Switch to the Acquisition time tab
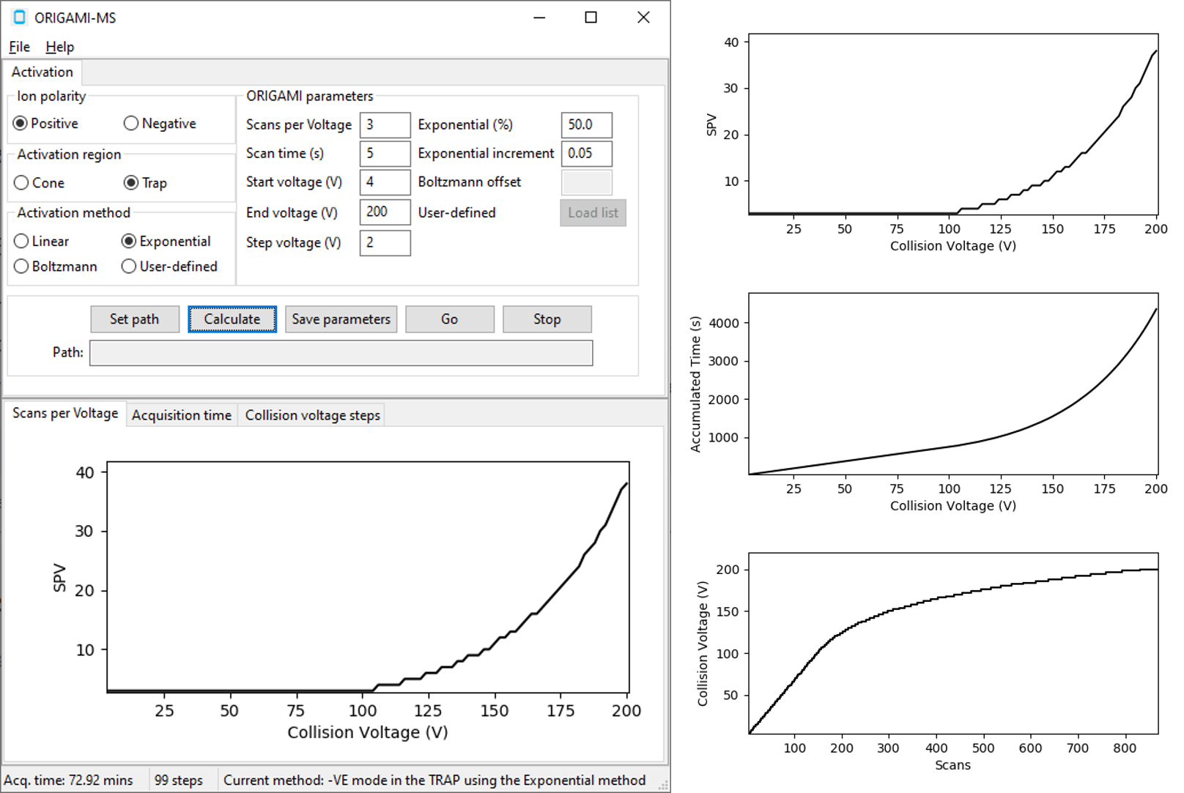 coord(181,415)
